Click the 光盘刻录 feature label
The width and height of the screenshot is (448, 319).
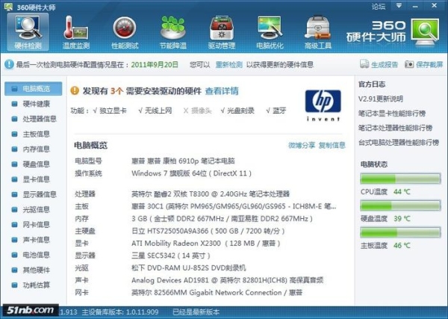pos(240,111)
